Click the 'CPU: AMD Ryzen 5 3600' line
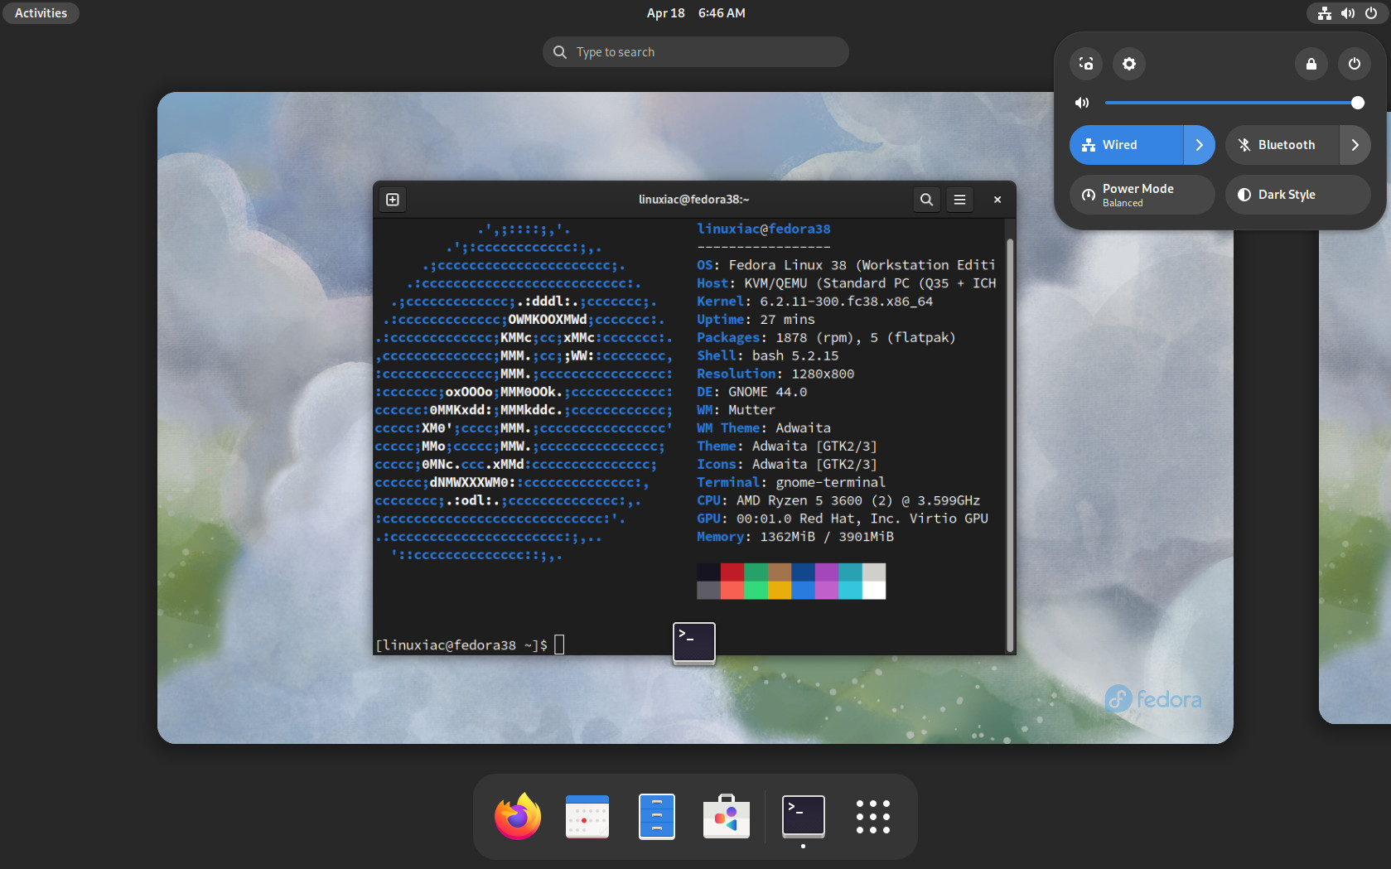Image resolution: width=1391 pixels, height=869 pixels. [x=838, y=500]
